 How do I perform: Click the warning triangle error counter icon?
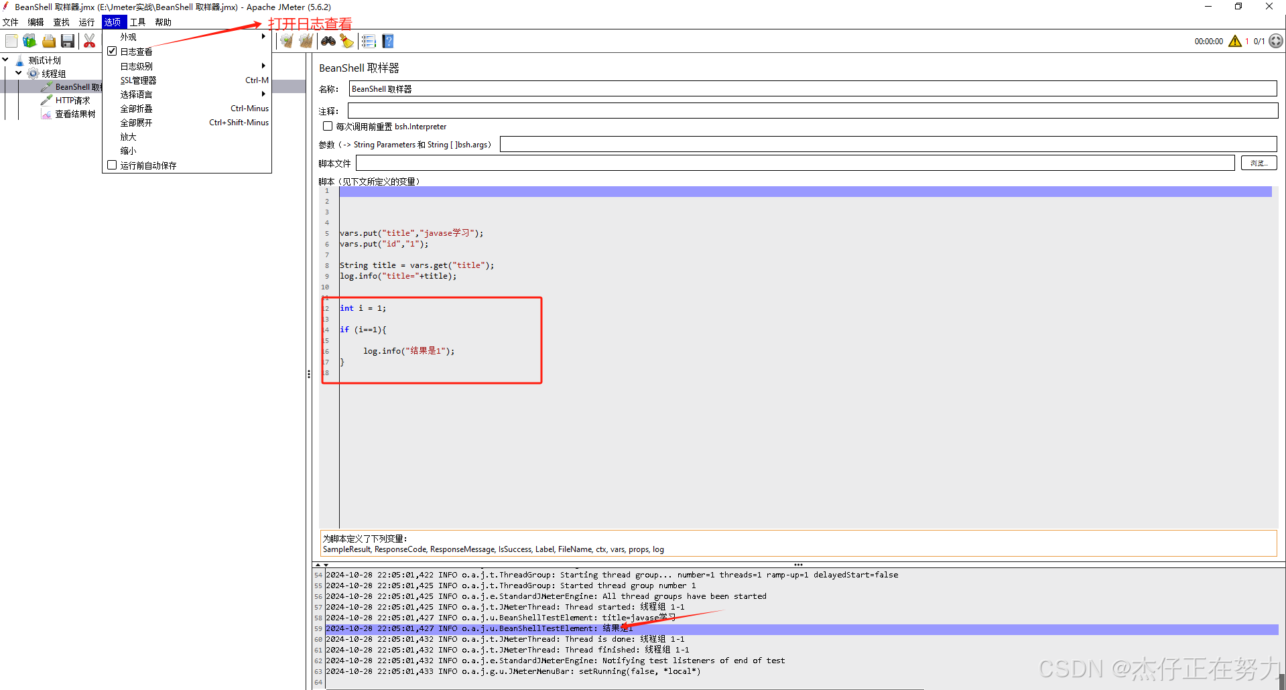(1235, 42)
